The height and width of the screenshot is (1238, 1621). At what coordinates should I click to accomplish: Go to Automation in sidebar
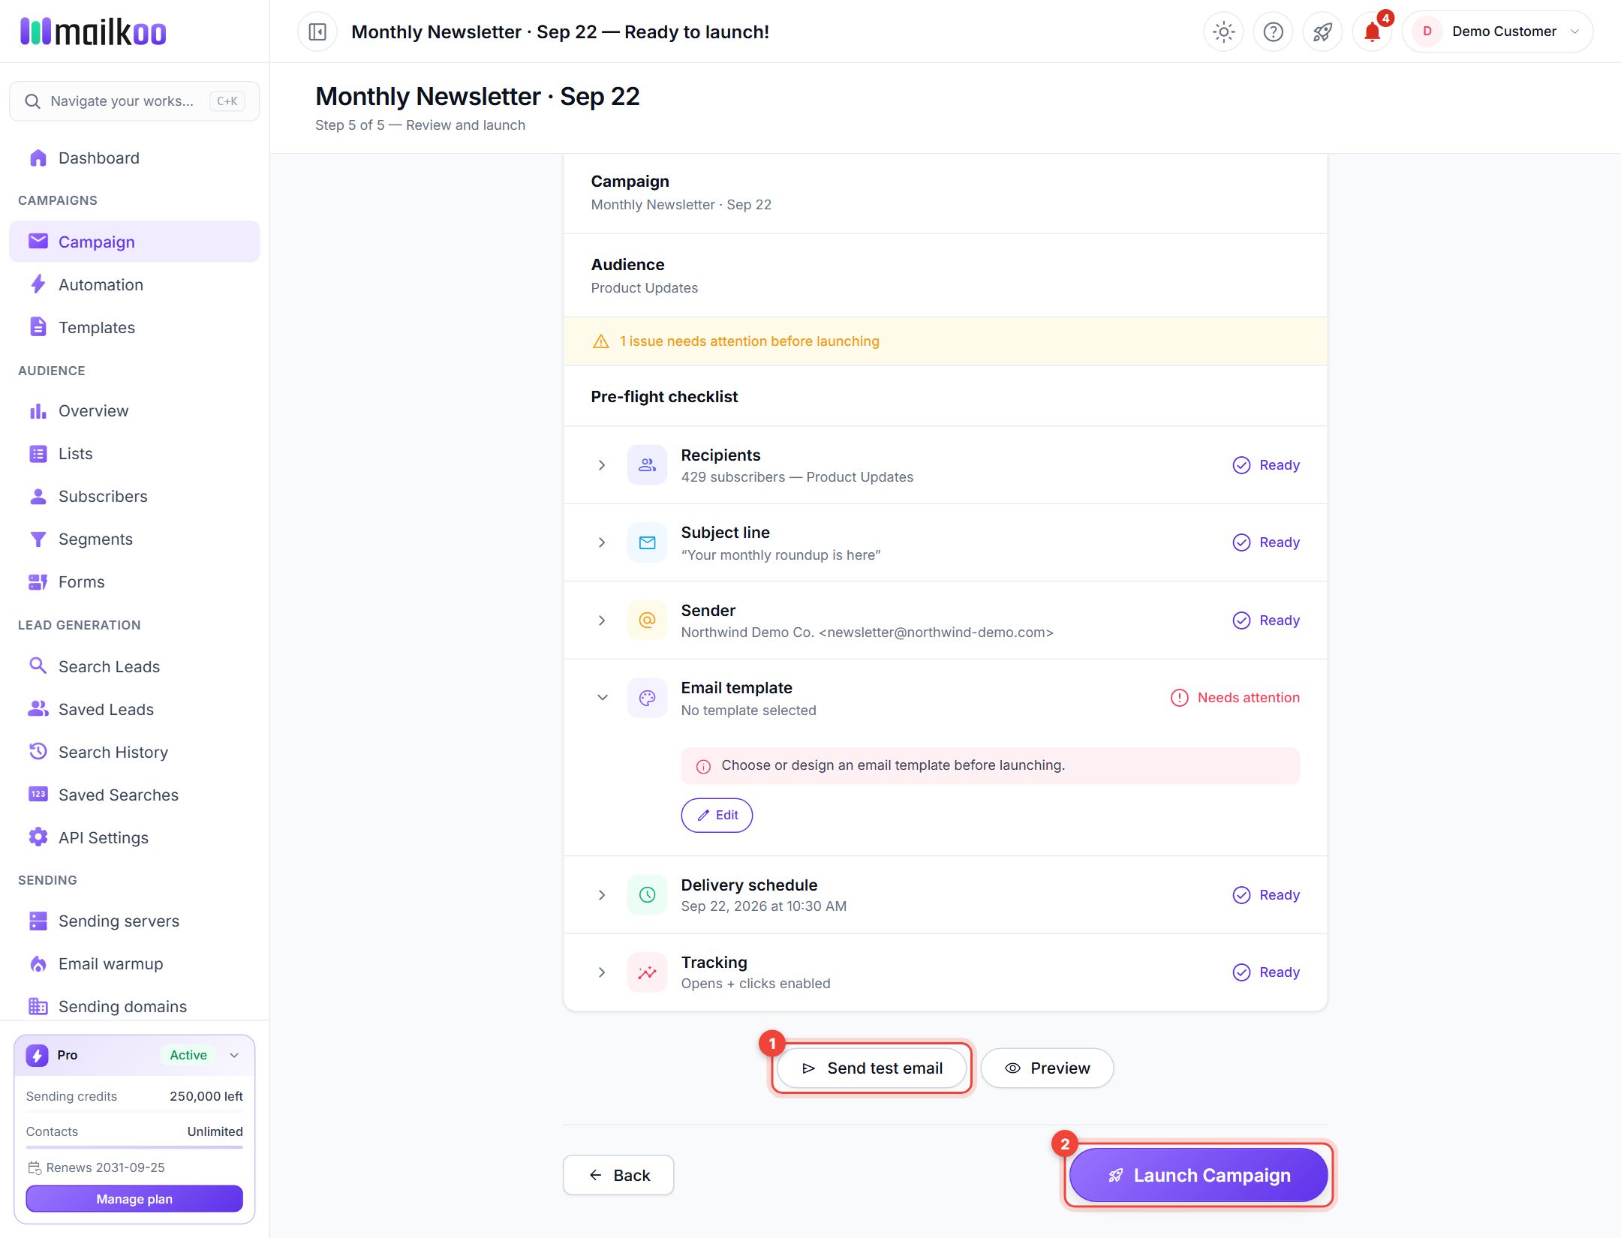point(134,284)
